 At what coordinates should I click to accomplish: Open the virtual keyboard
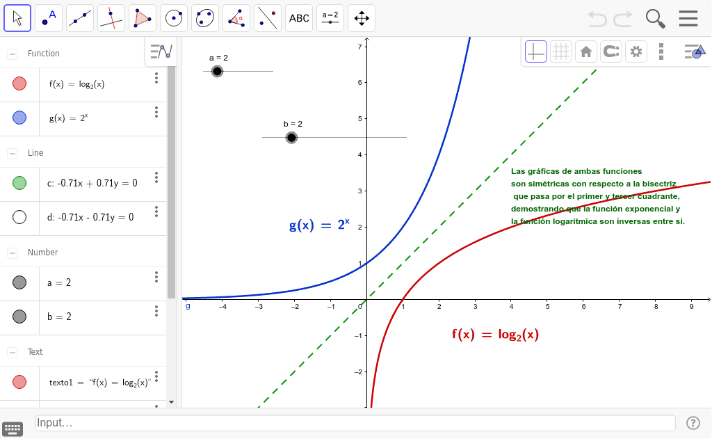coord(13,429)
